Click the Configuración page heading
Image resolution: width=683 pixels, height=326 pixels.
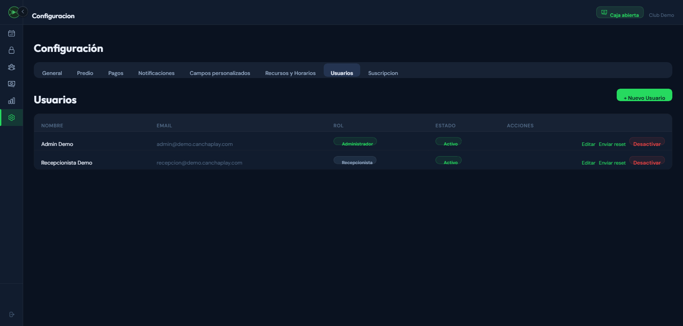tap(68, 48)
